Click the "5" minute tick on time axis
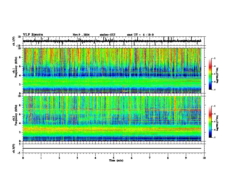 (114, 158)
